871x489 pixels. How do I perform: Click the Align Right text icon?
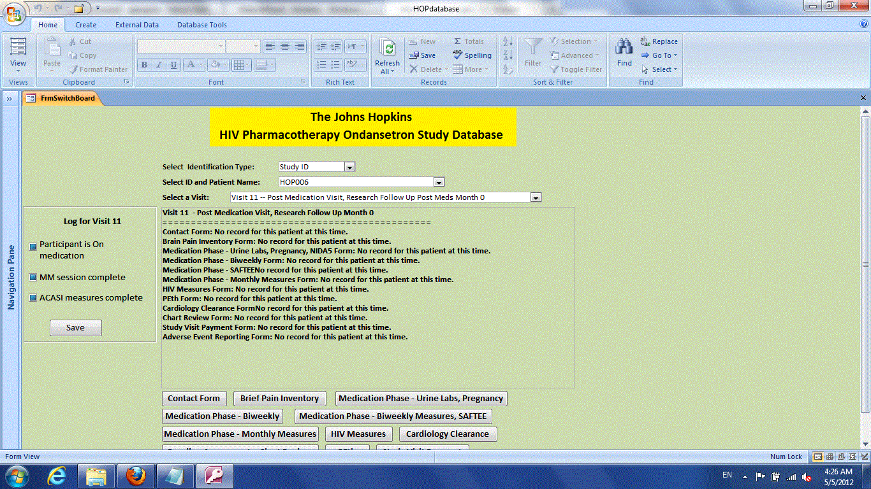pos(300,46)
